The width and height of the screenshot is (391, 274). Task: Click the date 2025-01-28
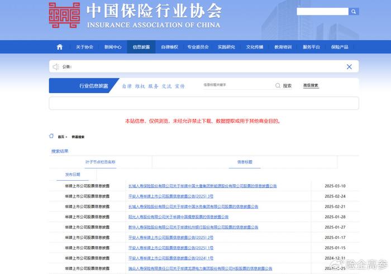click(x=335, y=217)
